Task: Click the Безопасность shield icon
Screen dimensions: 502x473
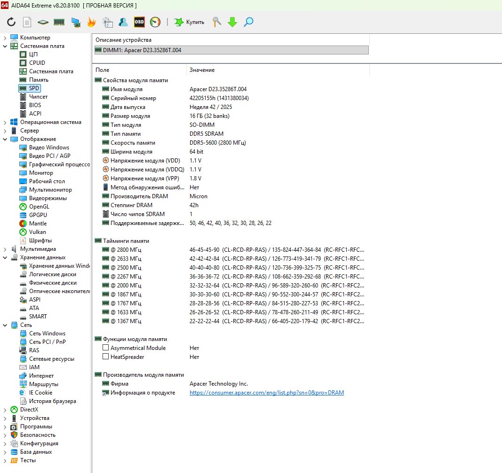Action: click(x=14, y=435)
